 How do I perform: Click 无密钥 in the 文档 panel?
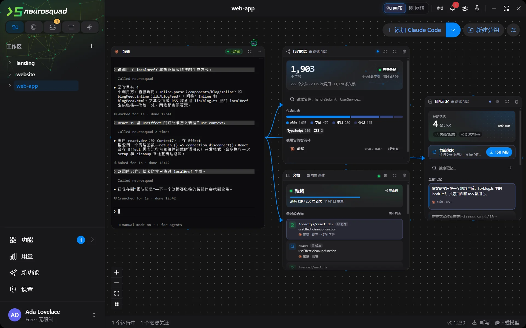pyautogui.click(x=391, y=191)
